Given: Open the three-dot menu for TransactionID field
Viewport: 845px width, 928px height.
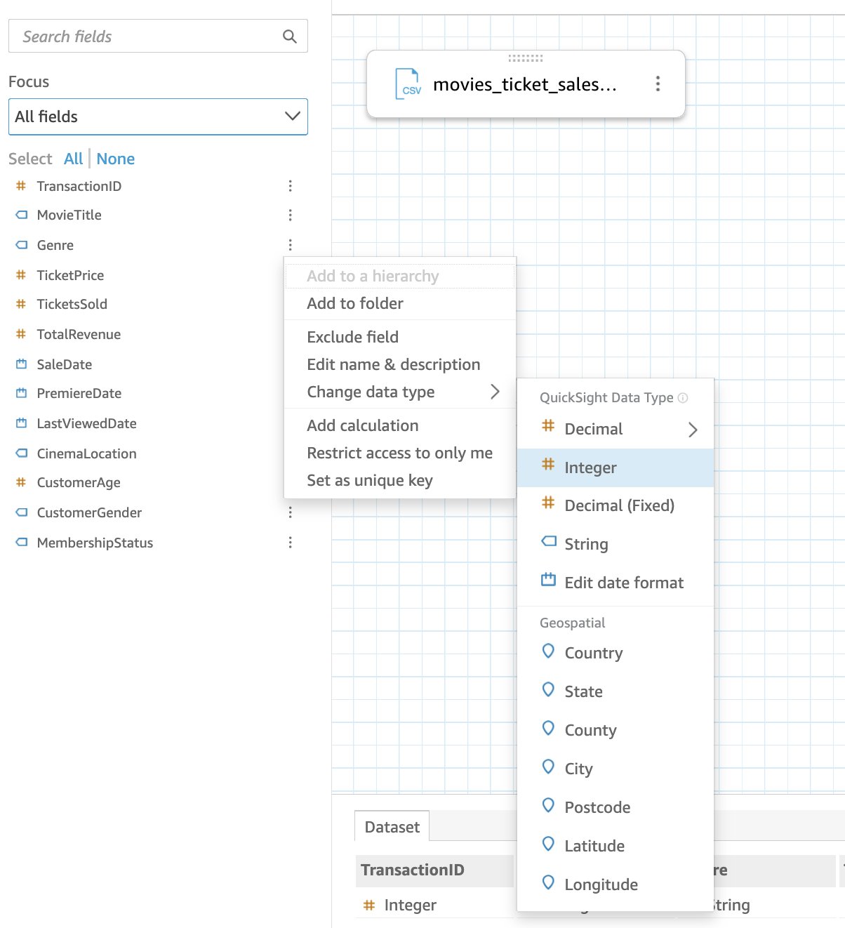Looking at the screenshot, I should tap(290, 186).
